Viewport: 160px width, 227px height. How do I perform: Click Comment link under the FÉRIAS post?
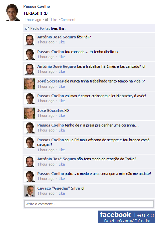coord(68,20)
